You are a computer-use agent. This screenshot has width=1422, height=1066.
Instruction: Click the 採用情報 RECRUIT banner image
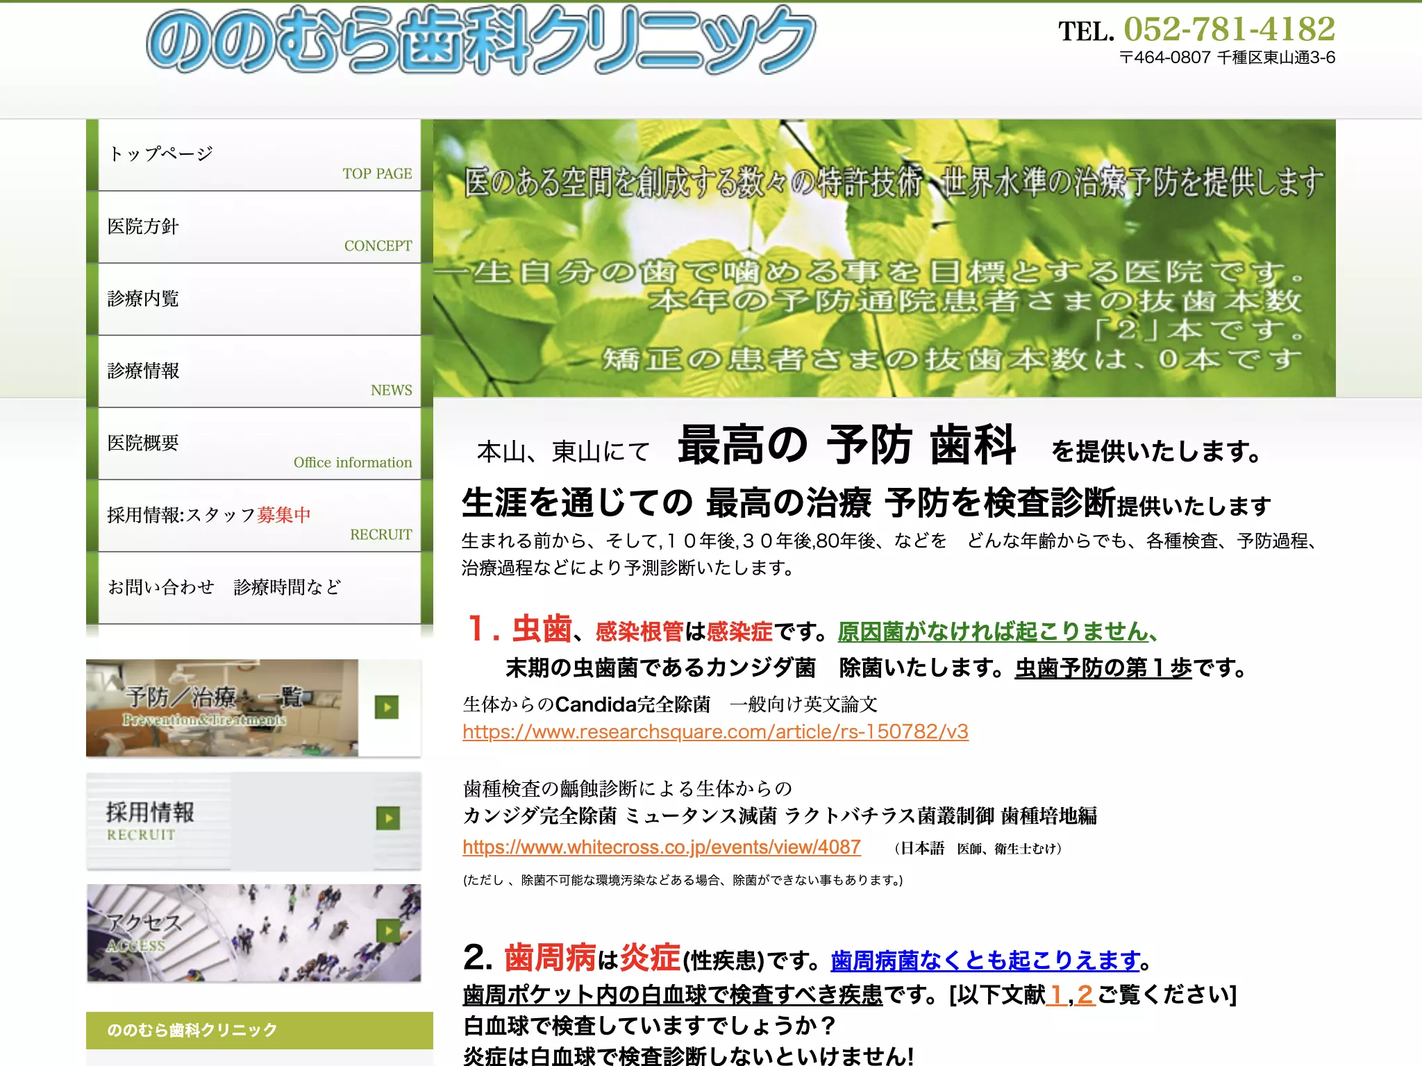tap(253, 821)
